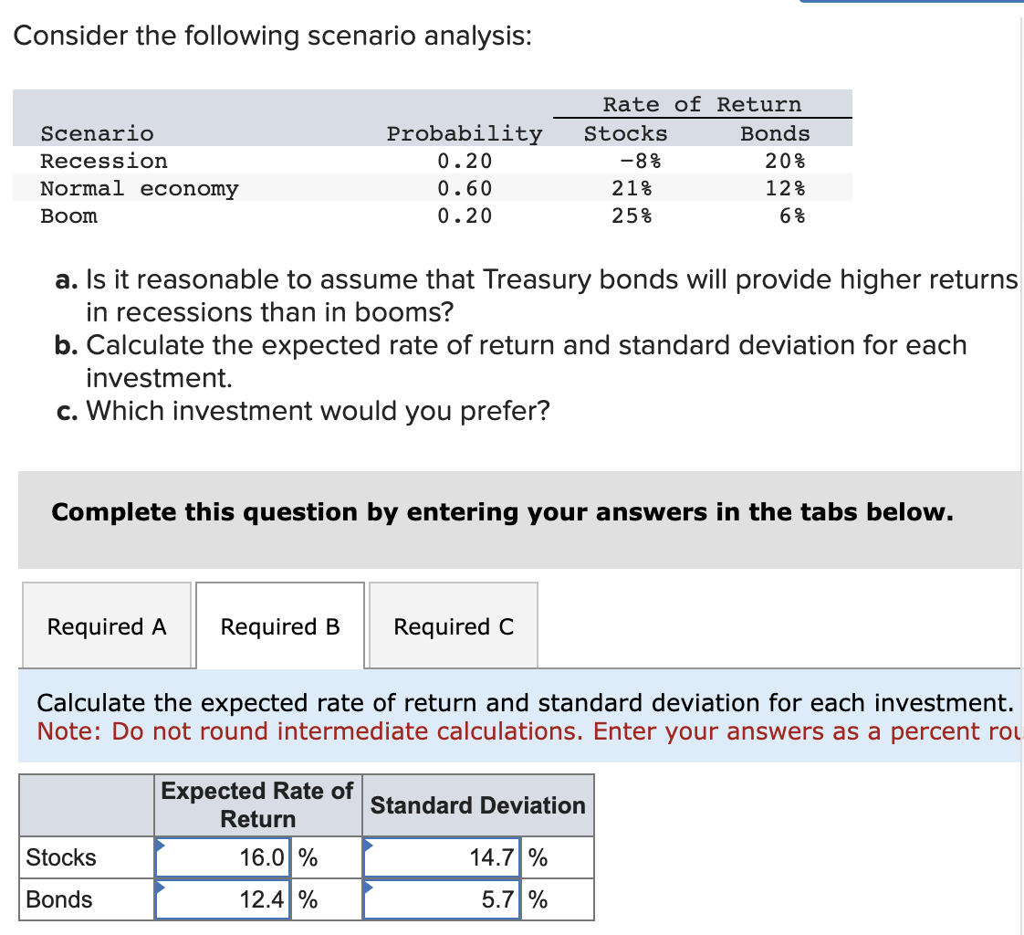Image resolution: width=1024 pixels, height=935 pixels.
Task: Select the Stocks expected rate of return field
Action: pyautogui.click(x=222, y=857)
